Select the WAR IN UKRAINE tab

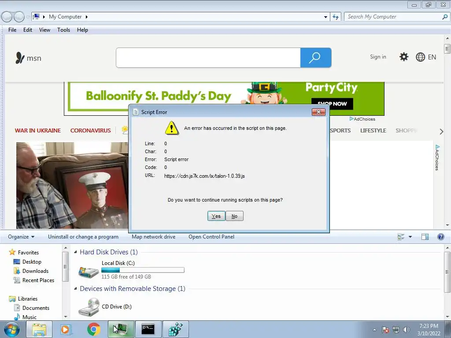[x=38, y=130]
